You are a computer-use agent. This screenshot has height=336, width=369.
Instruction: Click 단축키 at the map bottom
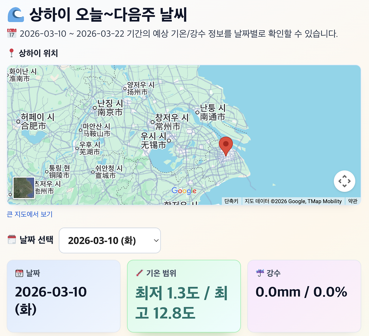[231, 201]
